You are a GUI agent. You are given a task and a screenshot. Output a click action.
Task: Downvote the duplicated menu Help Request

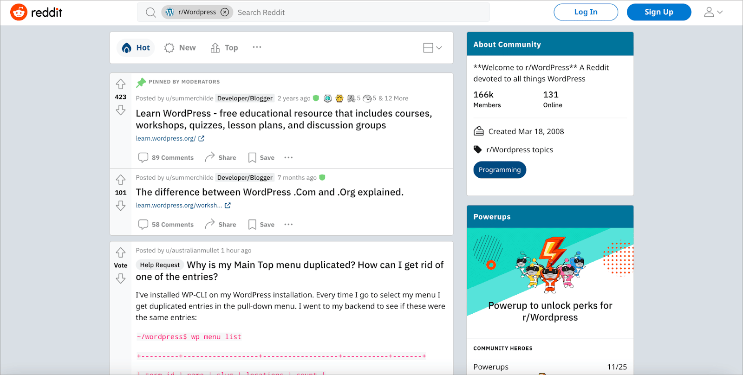coord(121,278)
